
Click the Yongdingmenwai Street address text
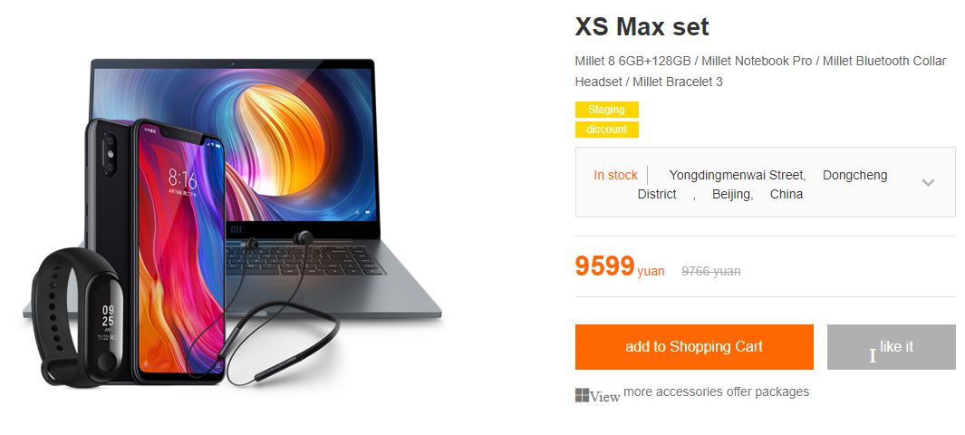(x=738, y=175)
